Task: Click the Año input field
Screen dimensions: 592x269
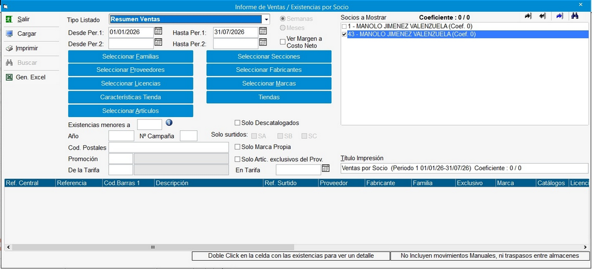Action: coord(121,135)
